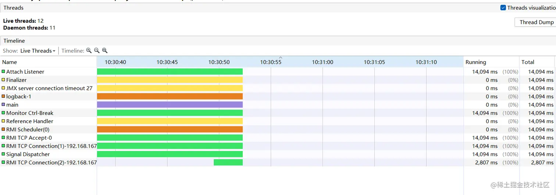Screen dimensions: 556x195
Task: Zoom out the threads timeline
Action: pyautogui.click(x=97, y=51)
